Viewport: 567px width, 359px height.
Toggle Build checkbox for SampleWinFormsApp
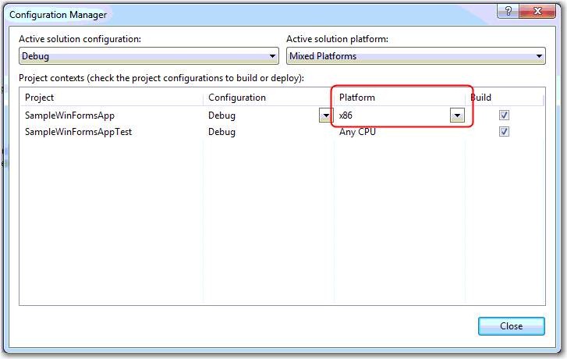point(504,116)
